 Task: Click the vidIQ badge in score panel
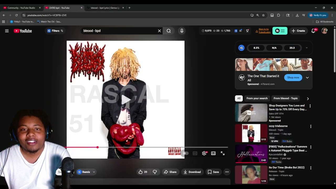coord(241,48)
